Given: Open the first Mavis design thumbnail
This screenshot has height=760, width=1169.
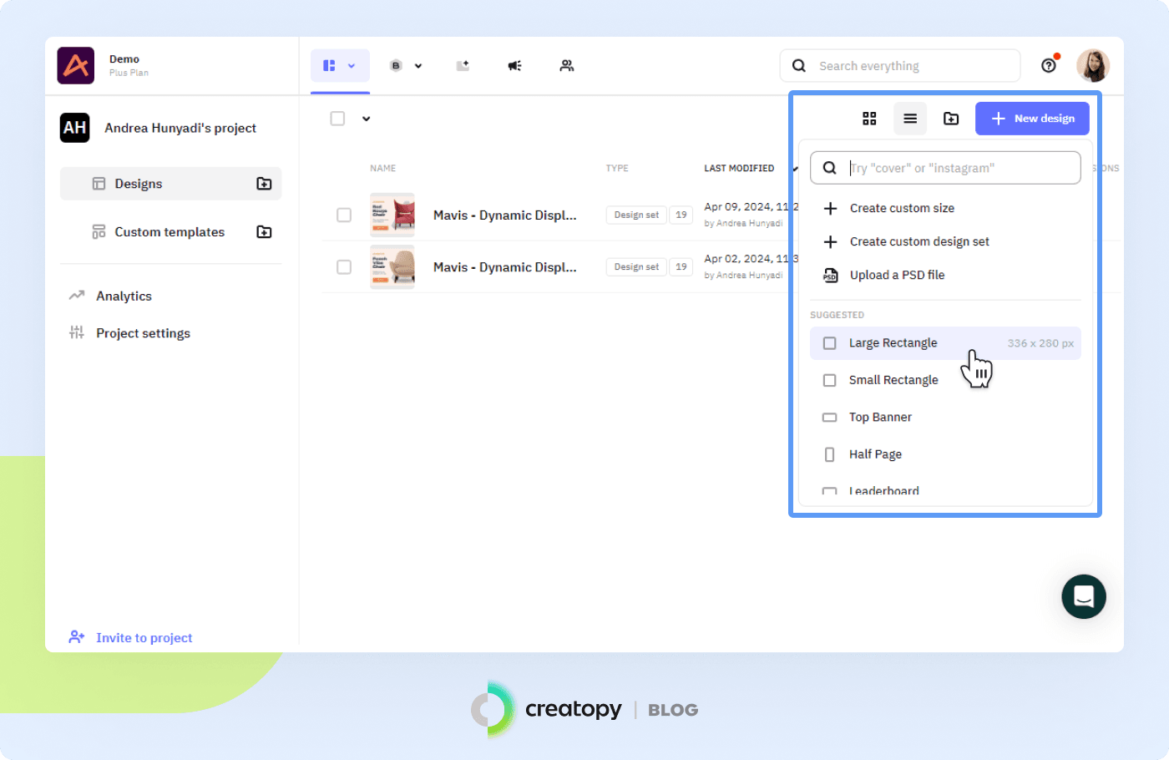Looking at the screenshot, I should 392,215.
